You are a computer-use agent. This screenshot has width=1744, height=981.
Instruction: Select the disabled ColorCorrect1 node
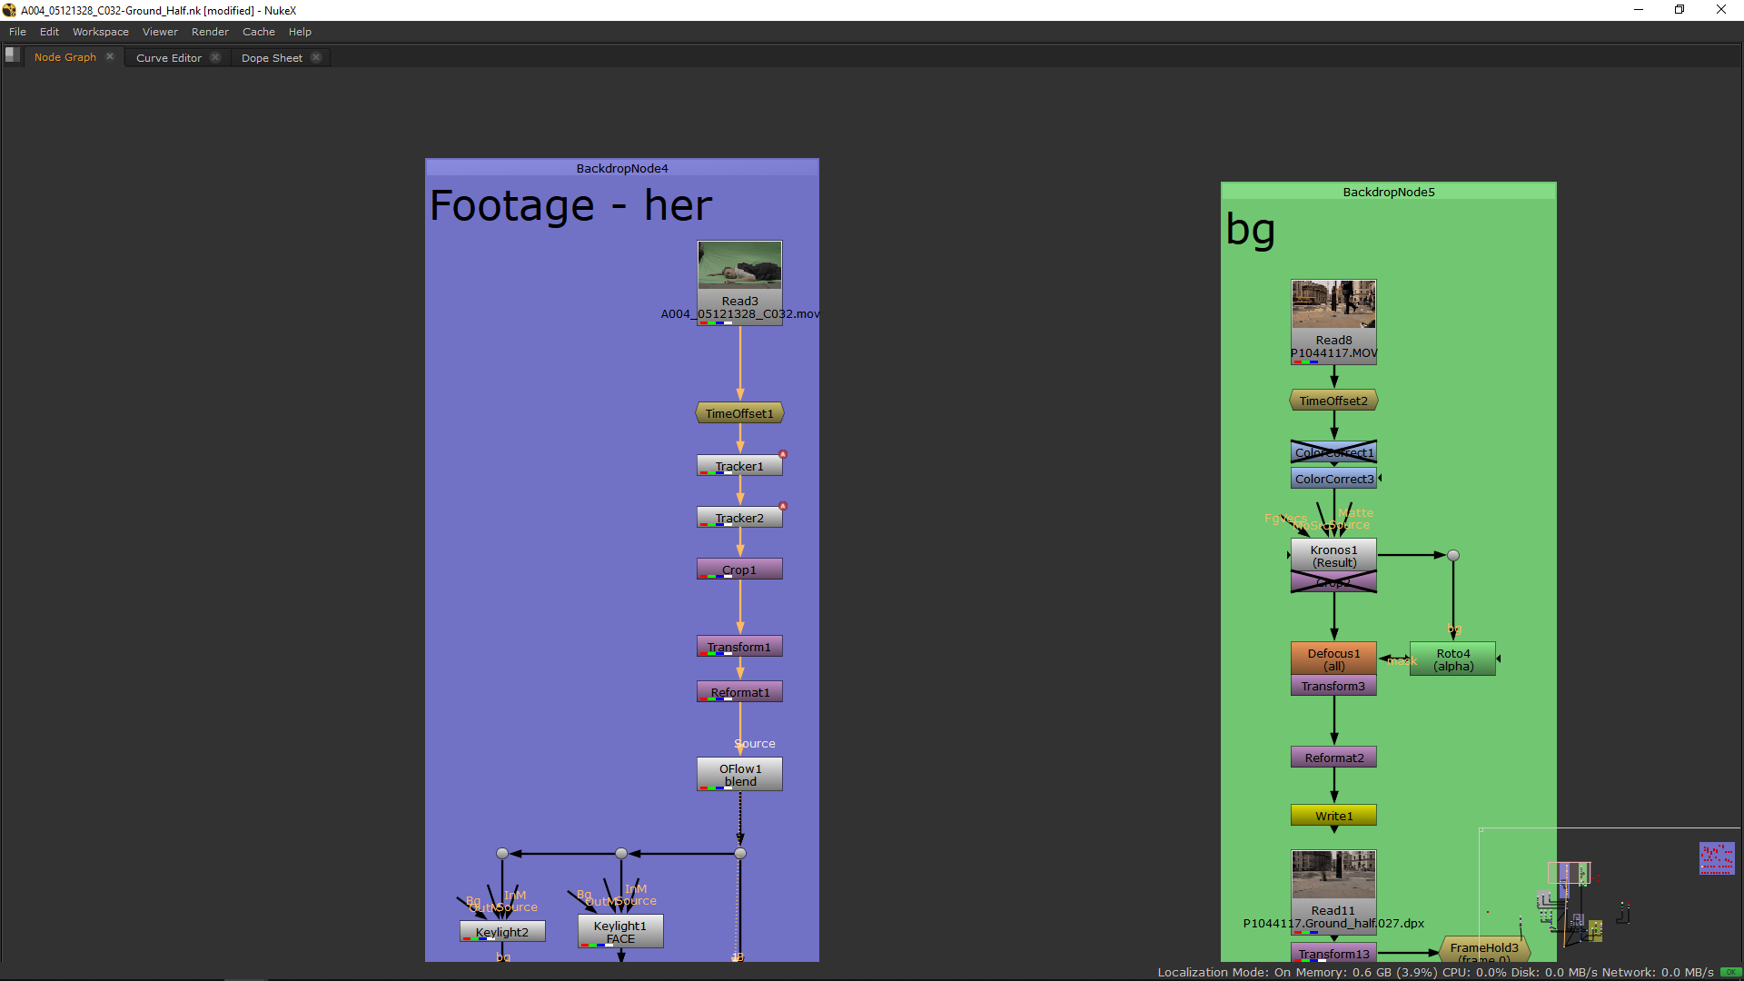[1333, 451]
